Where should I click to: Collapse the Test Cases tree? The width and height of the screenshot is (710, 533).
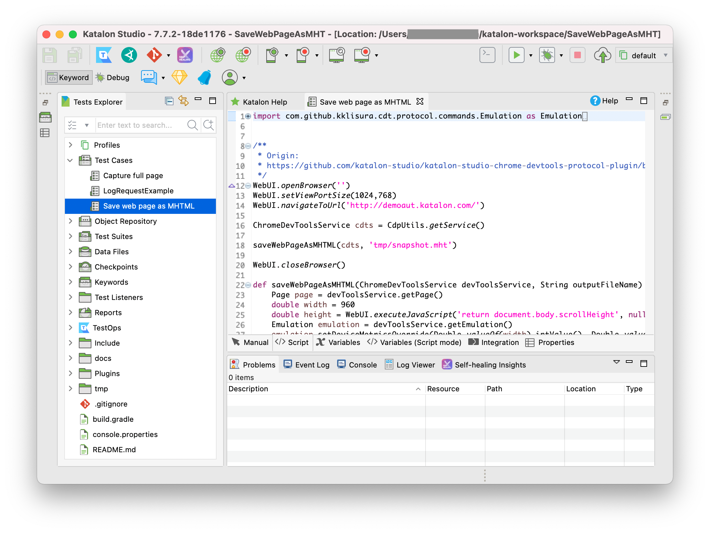click(x=70, y=160)
